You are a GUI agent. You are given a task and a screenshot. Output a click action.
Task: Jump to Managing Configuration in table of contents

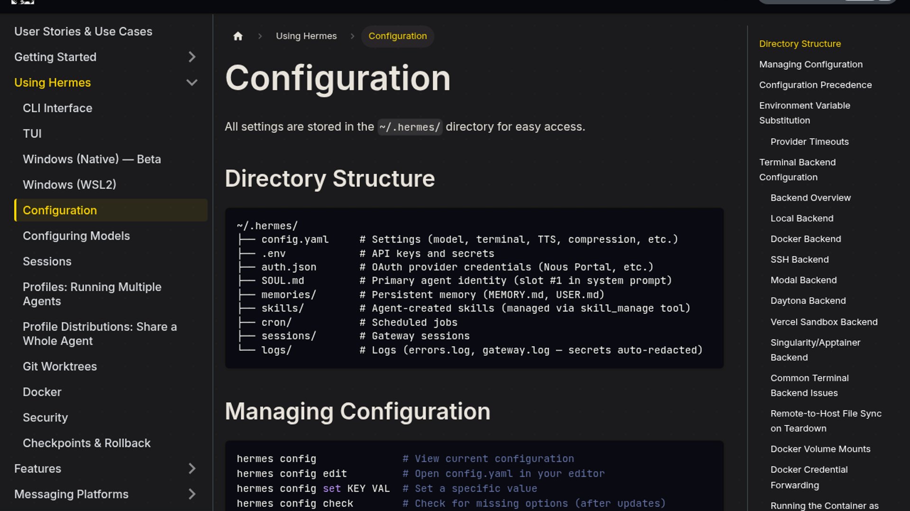point(811,64)
